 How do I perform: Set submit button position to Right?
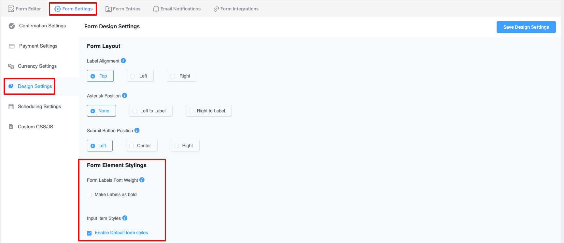(x=185, y=146)
